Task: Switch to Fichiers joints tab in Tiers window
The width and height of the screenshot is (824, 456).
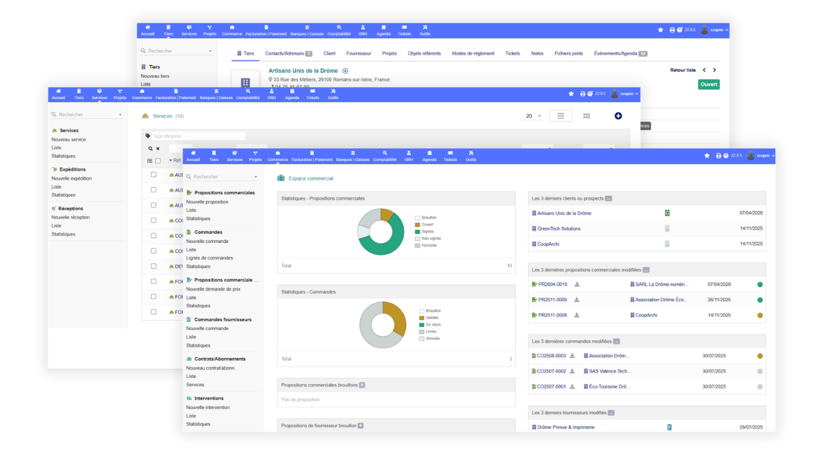Action: pos(569,54)
